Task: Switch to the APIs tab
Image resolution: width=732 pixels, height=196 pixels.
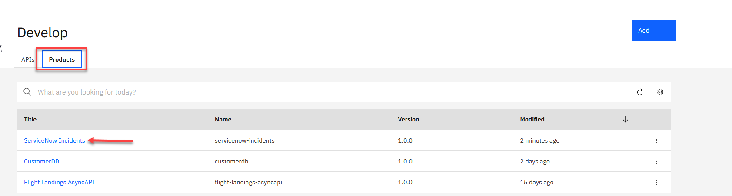Action: click(27, 59)
